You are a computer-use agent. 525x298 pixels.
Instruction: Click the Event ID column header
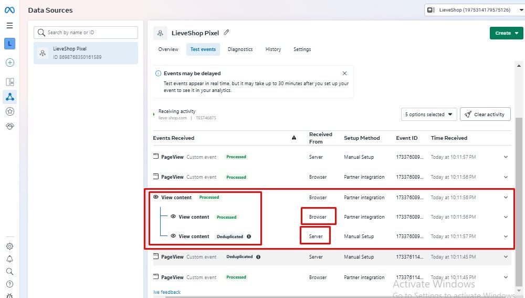point(406,138)
